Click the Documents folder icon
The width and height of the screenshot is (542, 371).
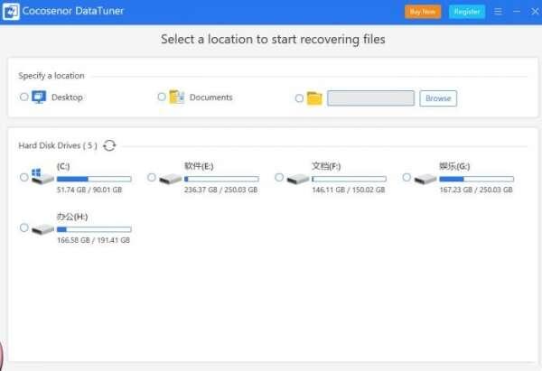[177, 97]
